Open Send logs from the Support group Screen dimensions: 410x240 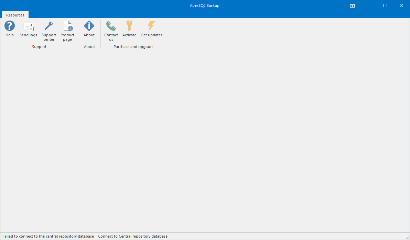click(28, 30)
